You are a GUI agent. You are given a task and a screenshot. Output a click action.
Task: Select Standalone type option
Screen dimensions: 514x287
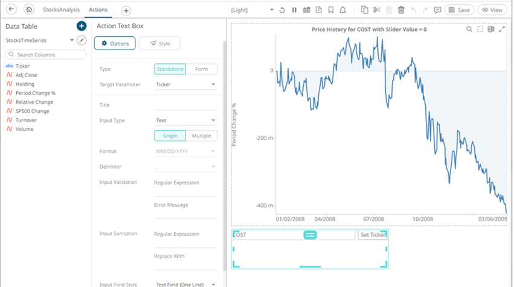(170, 69)
